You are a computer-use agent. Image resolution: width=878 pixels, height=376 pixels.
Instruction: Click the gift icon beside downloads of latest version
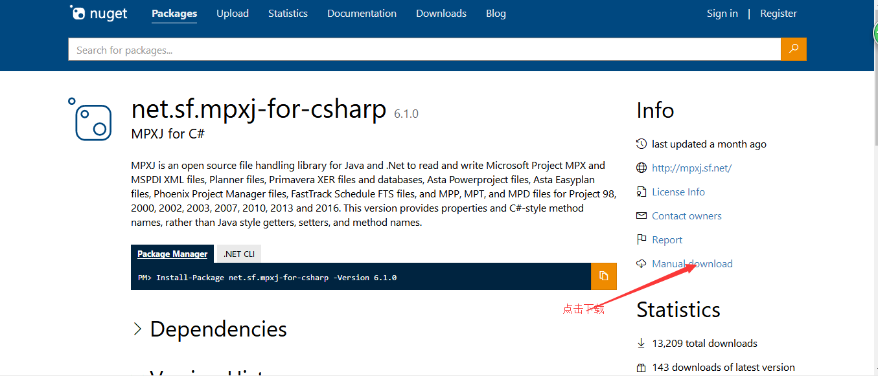641,368
